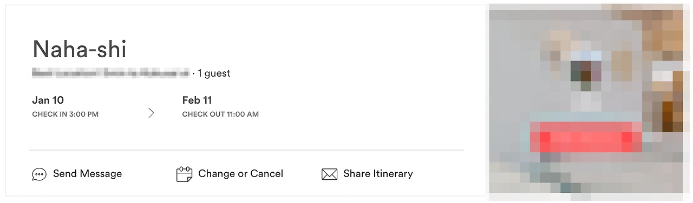Click the Naha-shi reservation title

pyautogui.click(x=80, y=49)
